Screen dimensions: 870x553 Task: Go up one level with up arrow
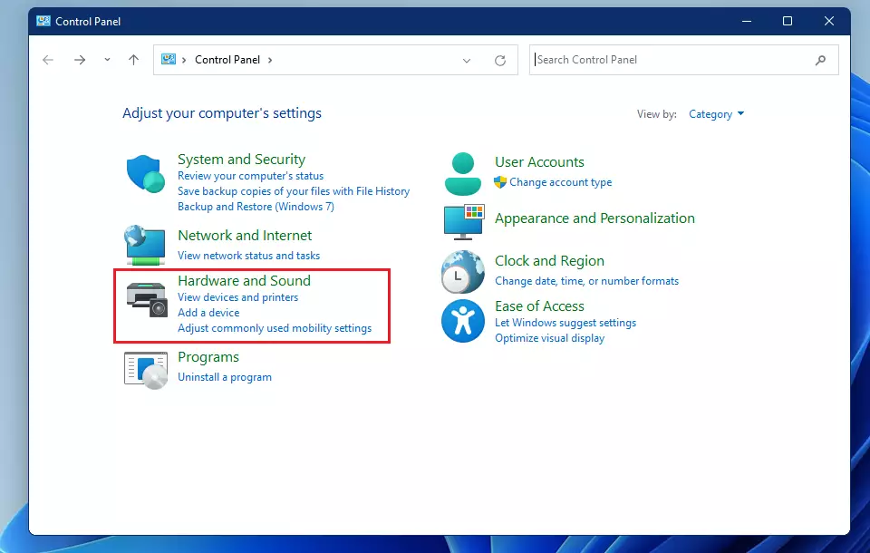(x=133, y=60)
